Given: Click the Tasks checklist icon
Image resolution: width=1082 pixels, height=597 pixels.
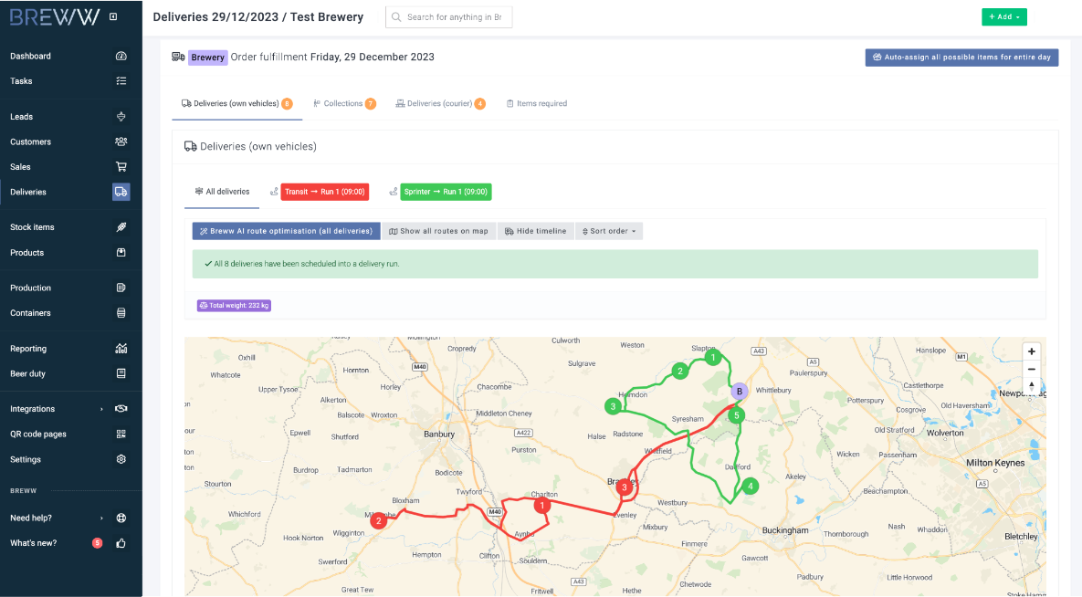Looking at the screenshot, I should [121, 81].
